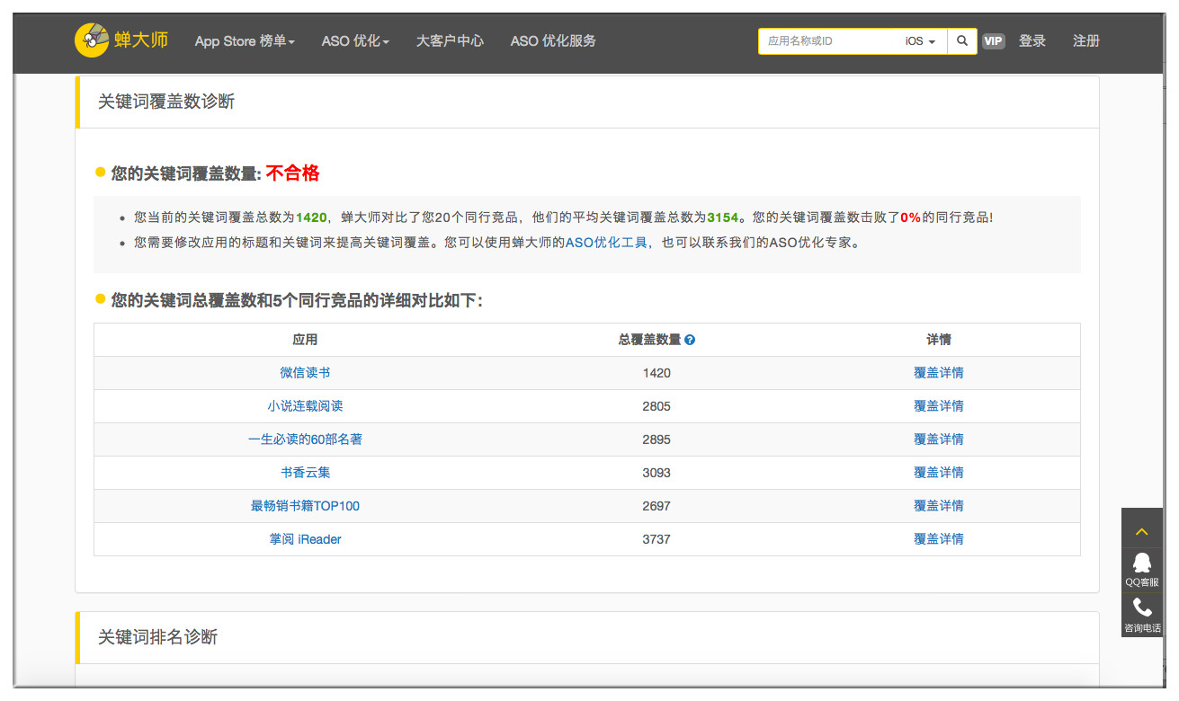Screen dimensions: 1179x701
Task: Click the 关键词排名诊断 section heading
Action: click(x=158, y=637)
